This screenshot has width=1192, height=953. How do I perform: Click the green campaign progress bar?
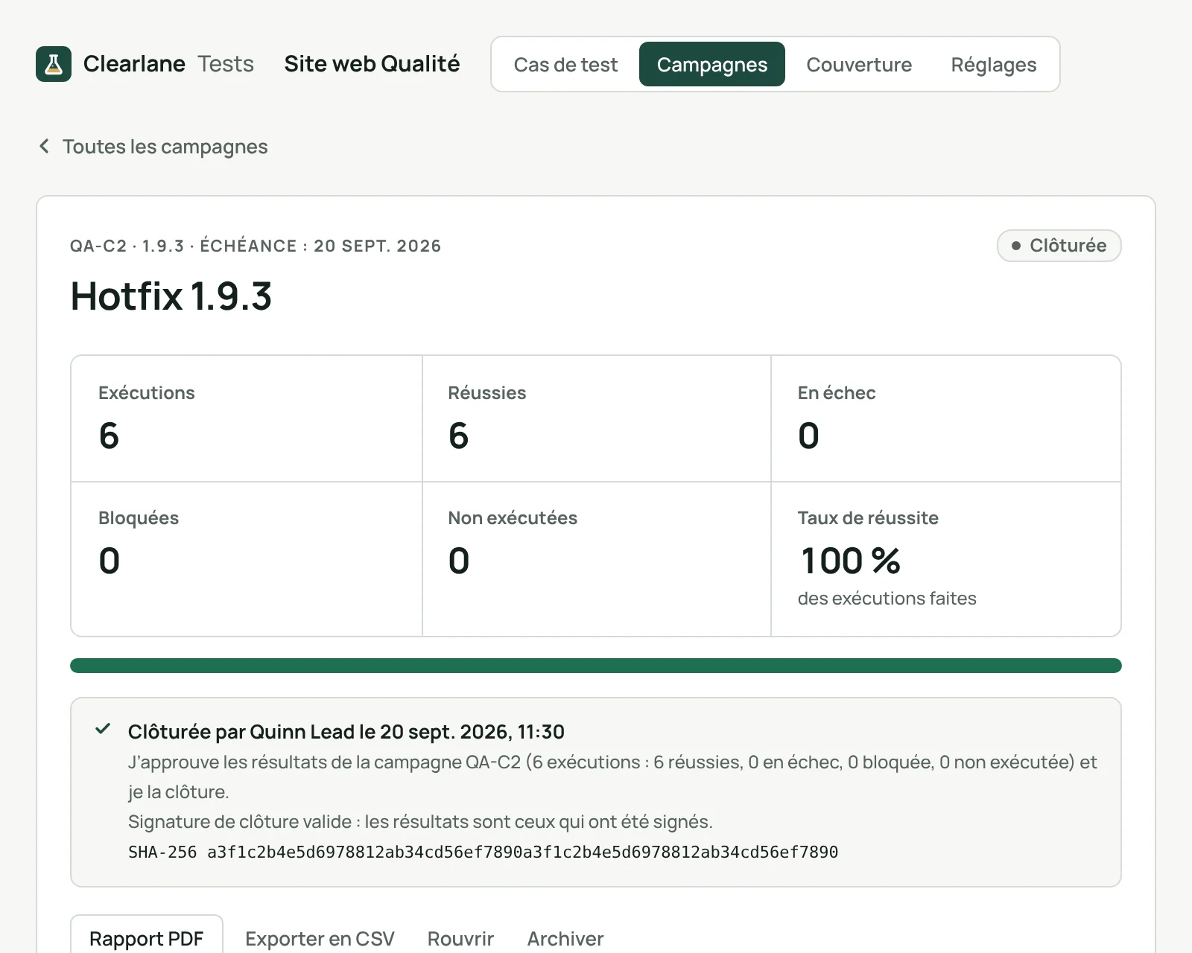point(596,666)
